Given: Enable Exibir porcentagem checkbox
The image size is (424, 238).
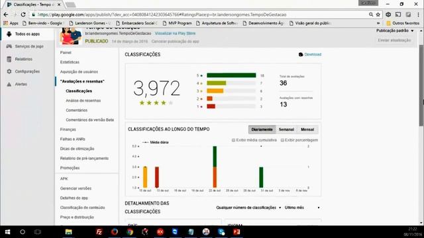Looking at the screenshot, I should [282, 140].
